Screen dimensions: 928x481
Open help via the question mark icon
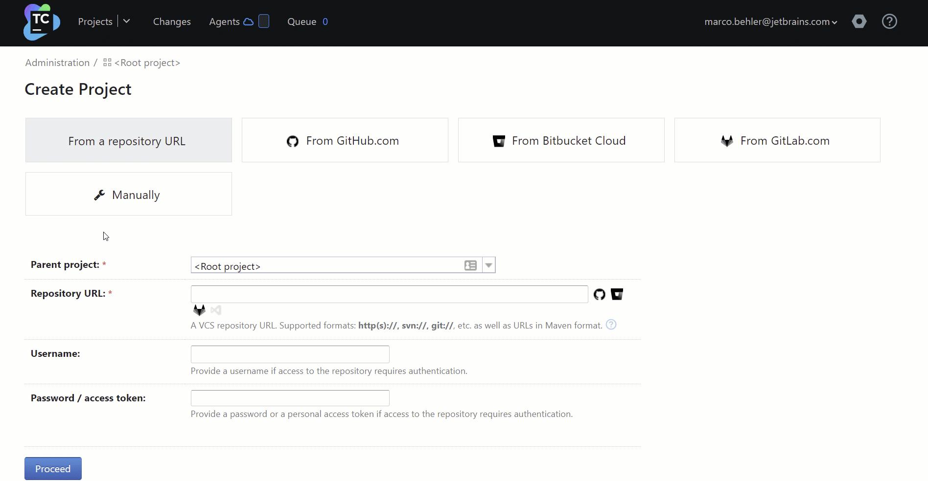pyautogui.click(x=889, y=22)
